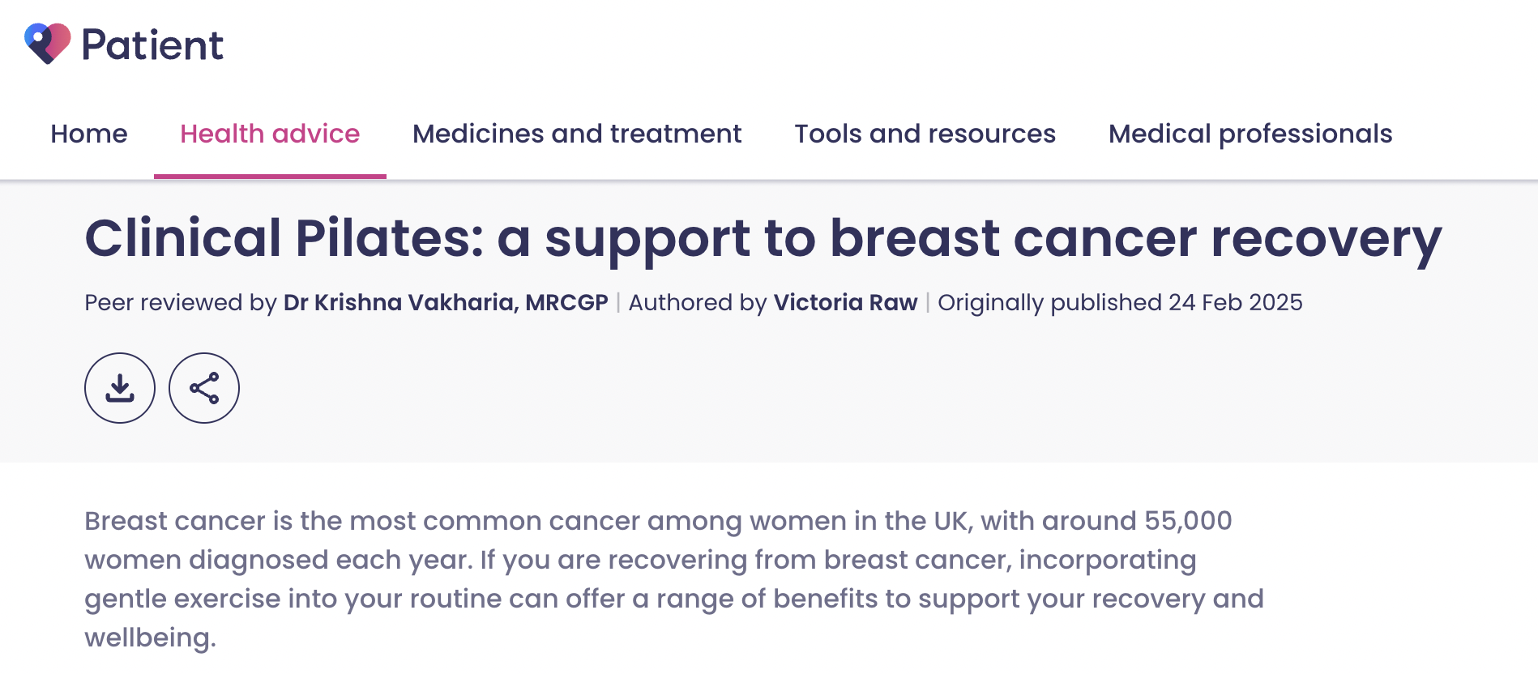Viewport: 1538px width, 674px height.
Task: Click the Clinical Pilates article title
Action: pyautogui.click(x=763, y=238)
